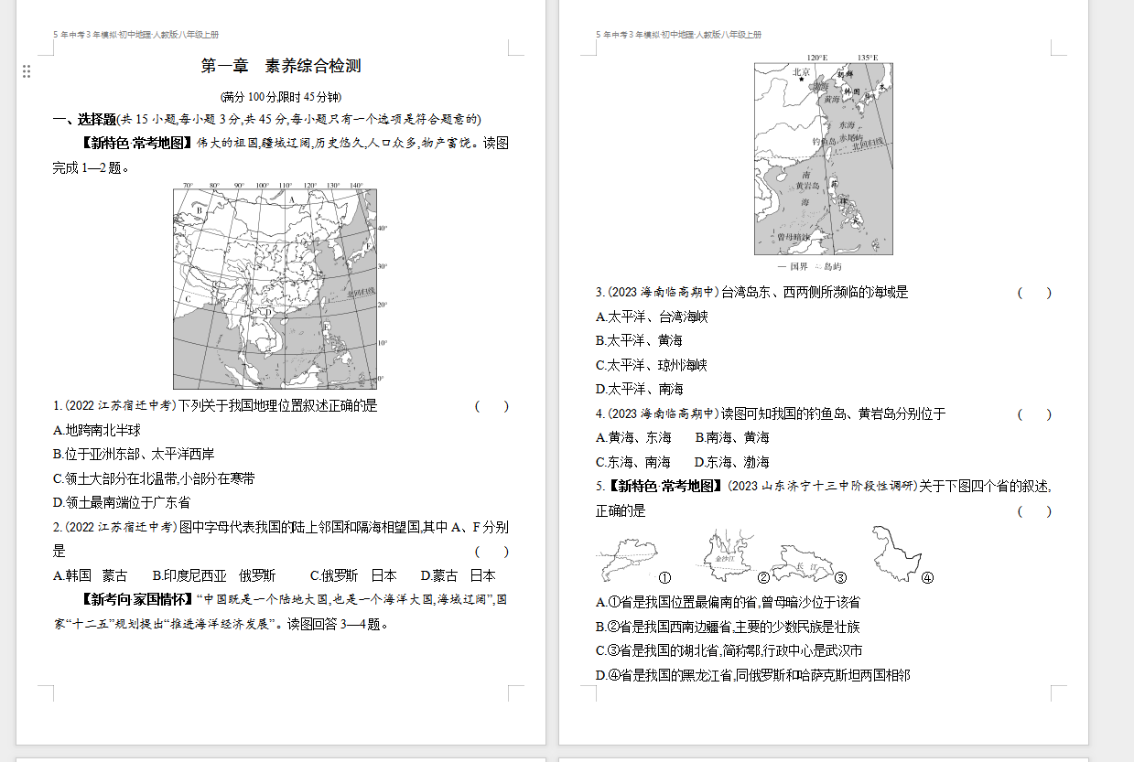Click option "A.太平洋、台湾海峡"
This screenshot has height=762, width=1134.
(652, 317)
